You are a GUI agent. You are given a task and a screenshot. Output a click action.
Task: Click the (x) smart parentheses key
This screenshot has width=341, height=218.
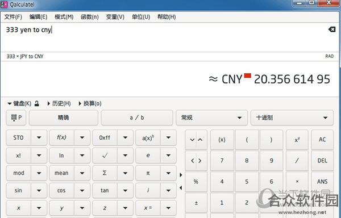222,140
